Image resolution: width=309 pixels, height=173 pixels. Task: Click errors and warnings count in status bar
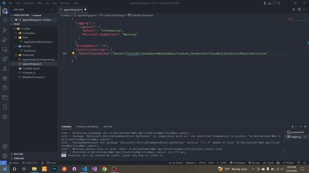click(30, 163)
